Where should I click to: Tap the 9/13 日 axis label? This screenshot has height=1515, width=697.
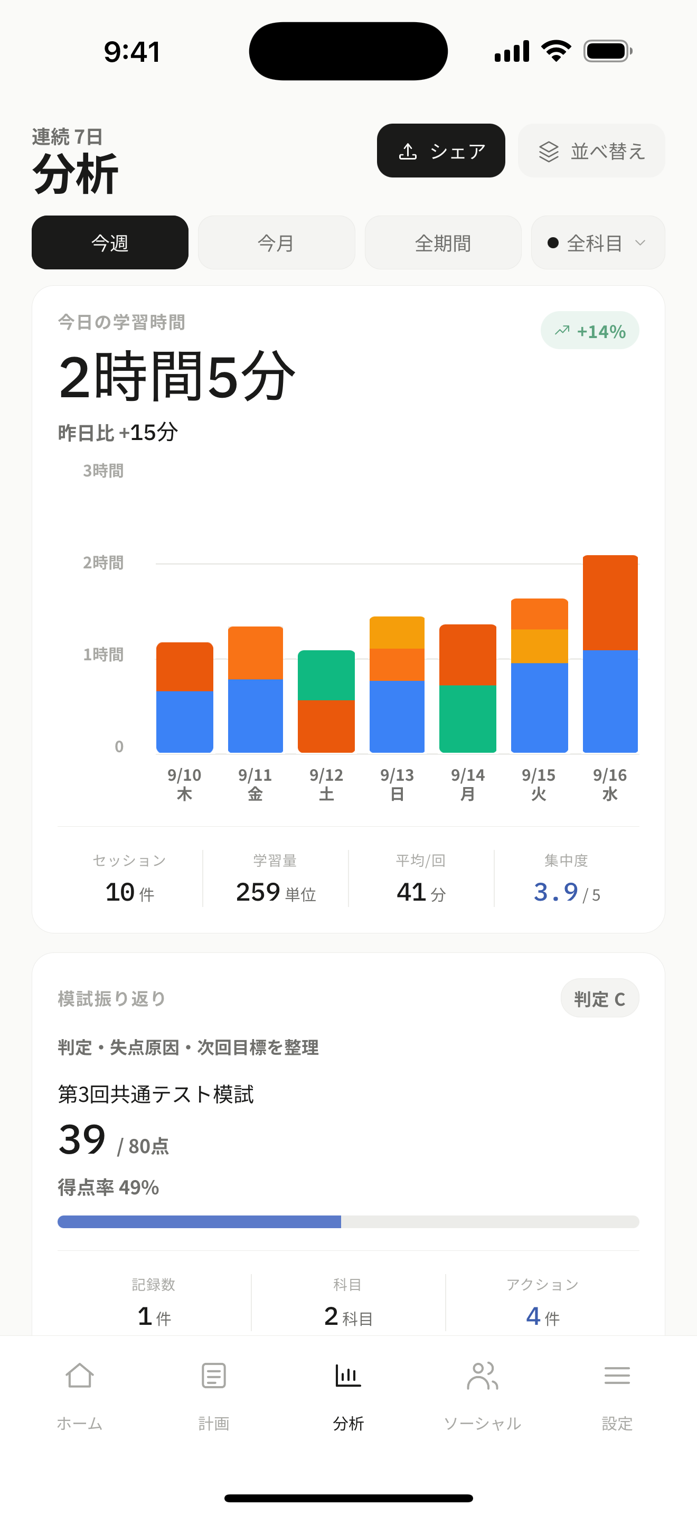397,784
